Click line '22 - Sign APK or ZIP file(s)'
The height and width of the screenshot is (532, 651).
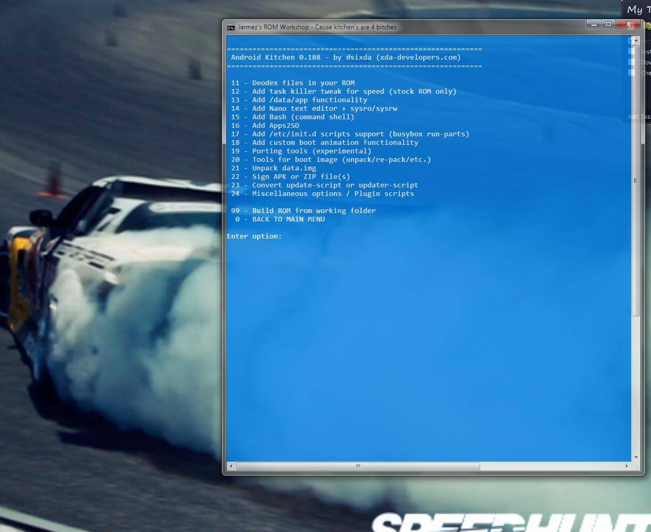pyautogui.click(x=291, y=176)
